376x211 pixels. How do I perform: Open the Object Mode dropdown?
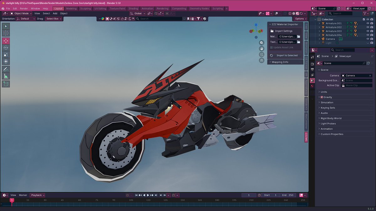tap(21, 13)
